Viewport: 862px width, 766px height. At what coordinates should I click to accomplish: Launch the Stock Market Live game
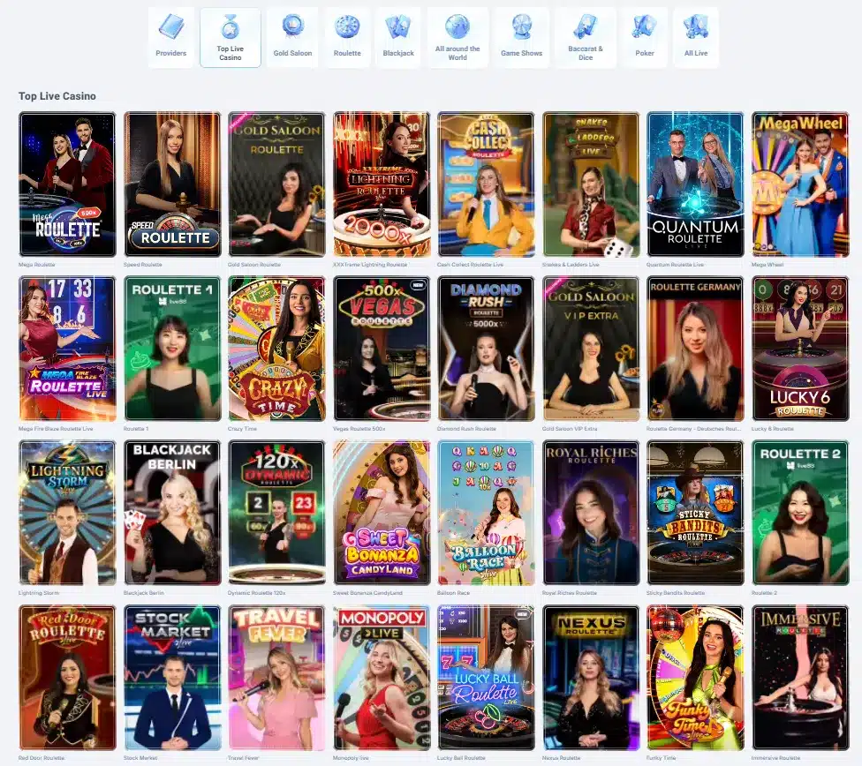[x=172, y=678]
